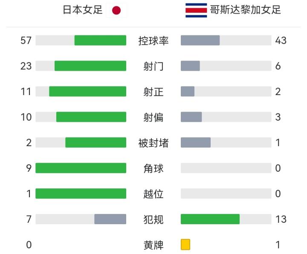Click the Japan flag icon
307x254 pixels.
point(116,11)
